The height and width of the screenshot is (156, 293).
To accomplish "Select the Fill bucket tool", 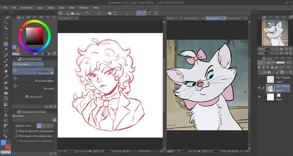I will [6, 93].
